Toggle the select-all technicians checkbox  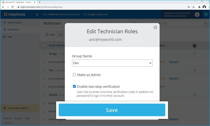point(44,46)
